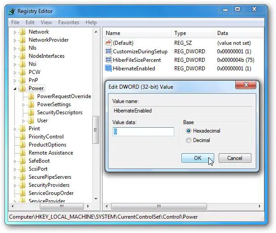Click the PriorityControl folder icon
The image size is (276, 233).
pyautogui.click(x=23, y=137)
